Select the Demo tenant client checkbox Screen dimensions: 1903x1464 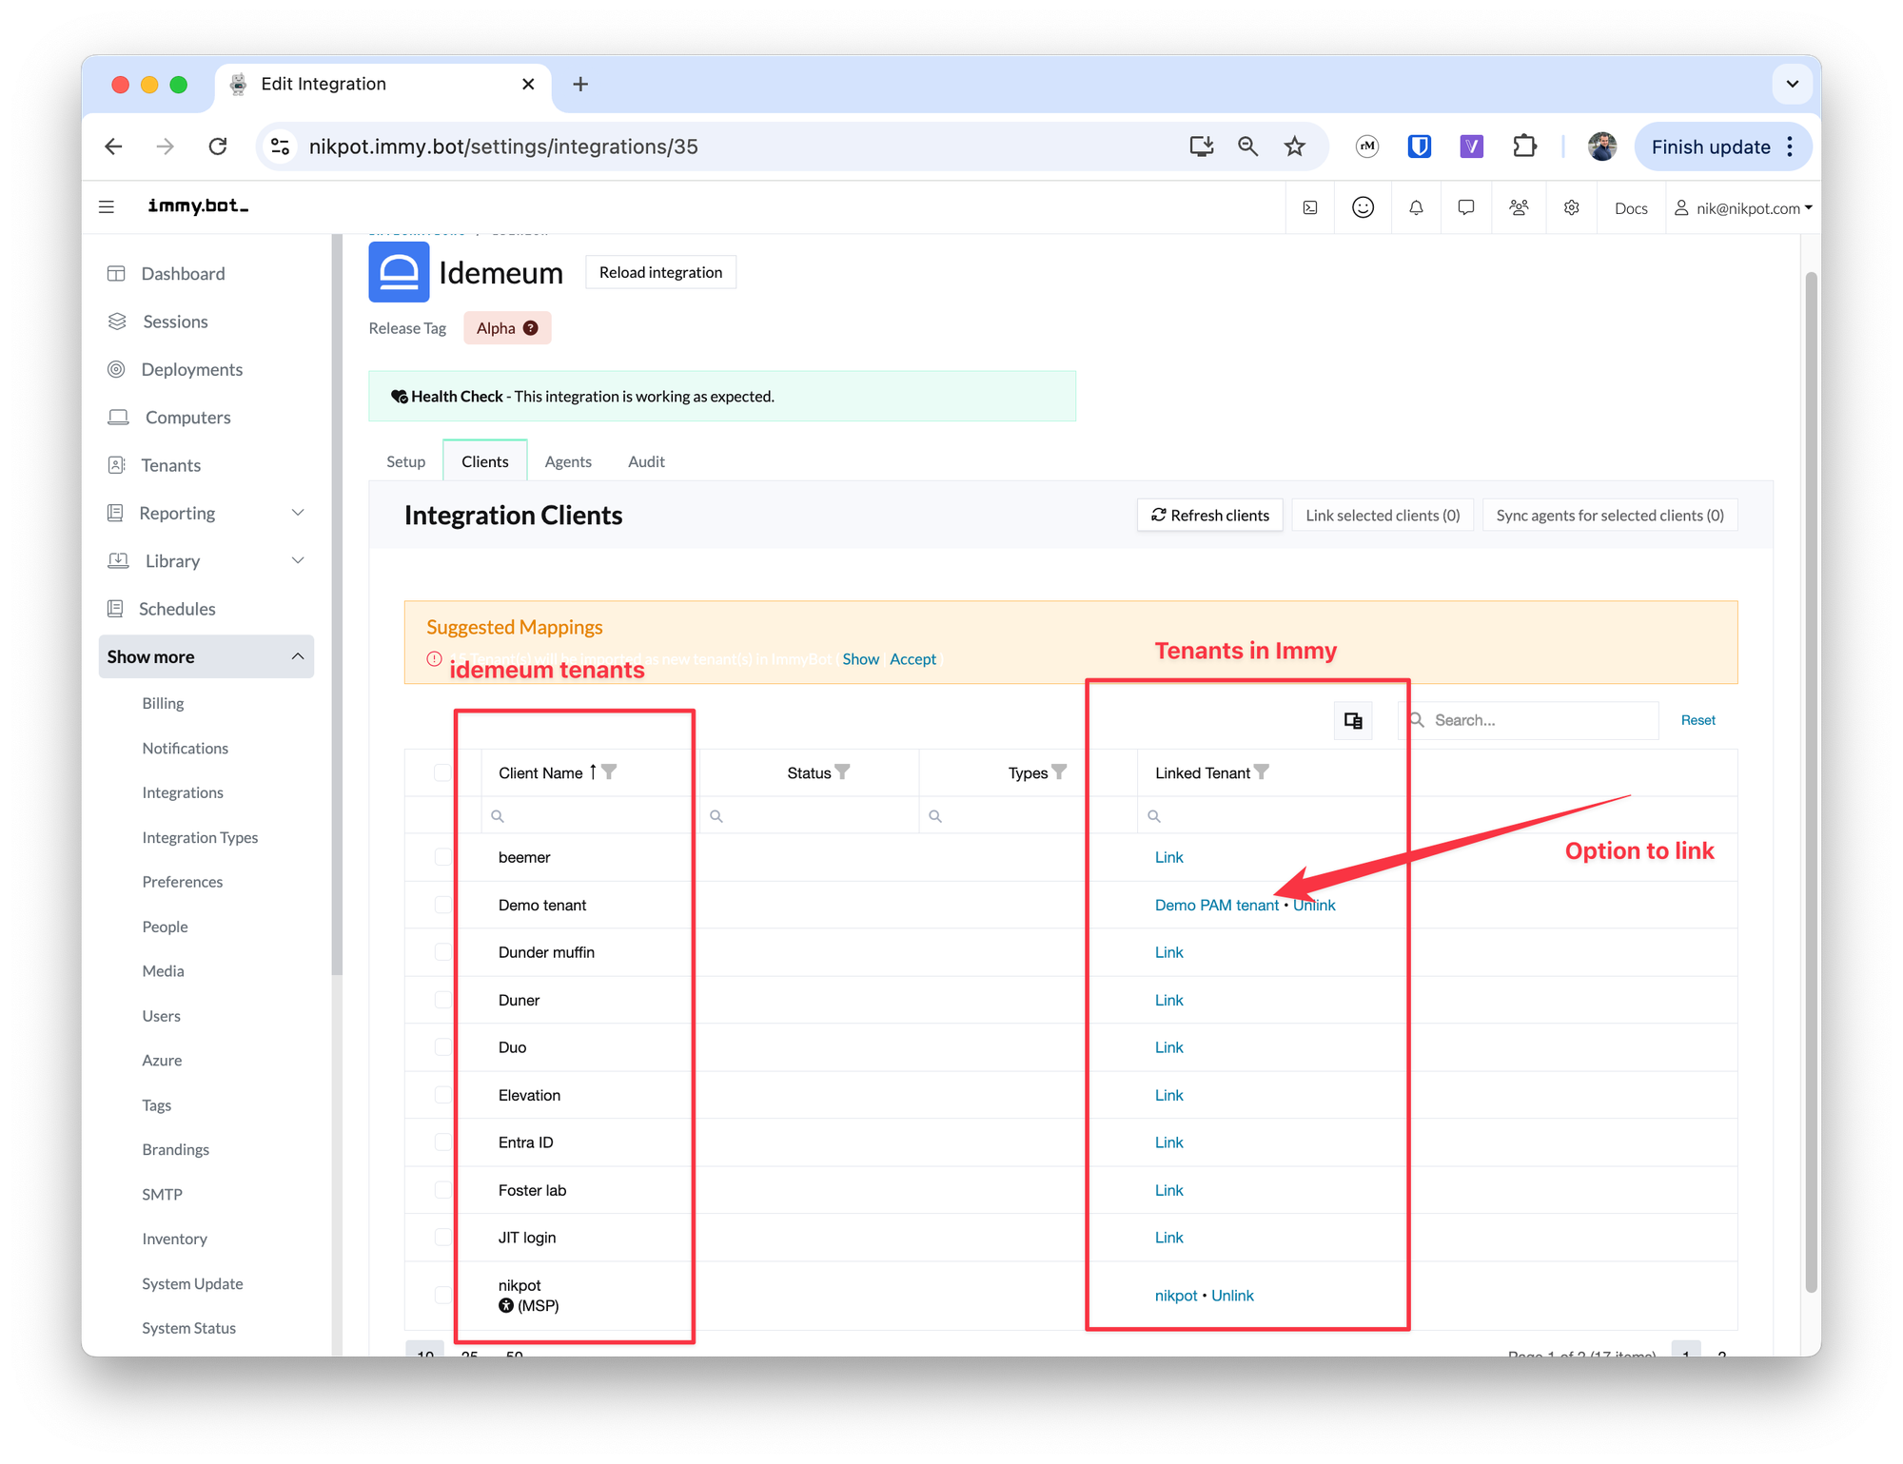pos(442,905)
